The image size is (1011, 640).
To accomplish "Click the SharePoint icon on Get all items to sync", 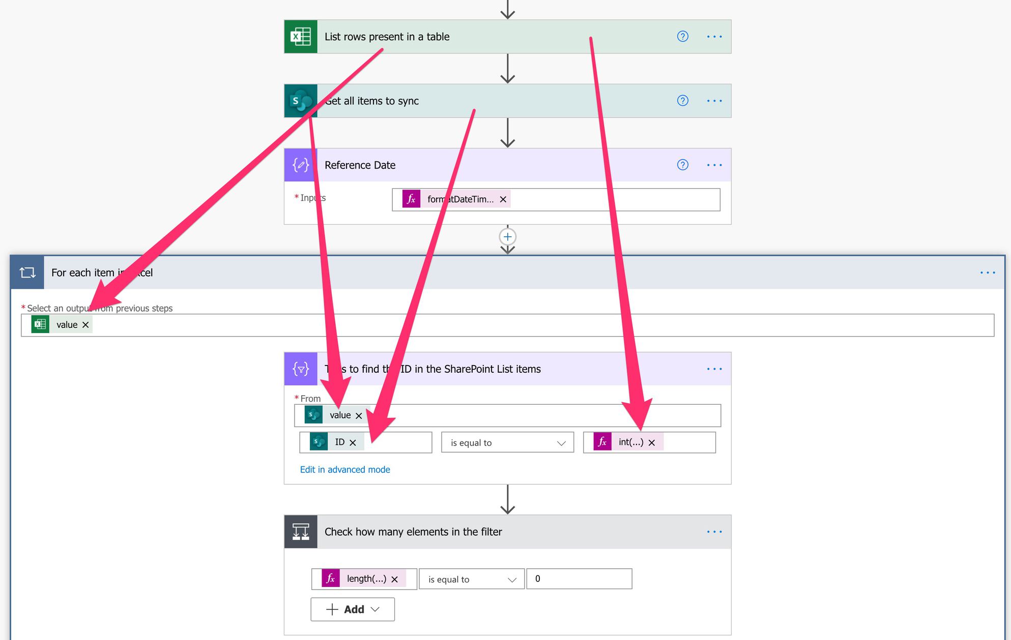I will [x=300, y=101].
